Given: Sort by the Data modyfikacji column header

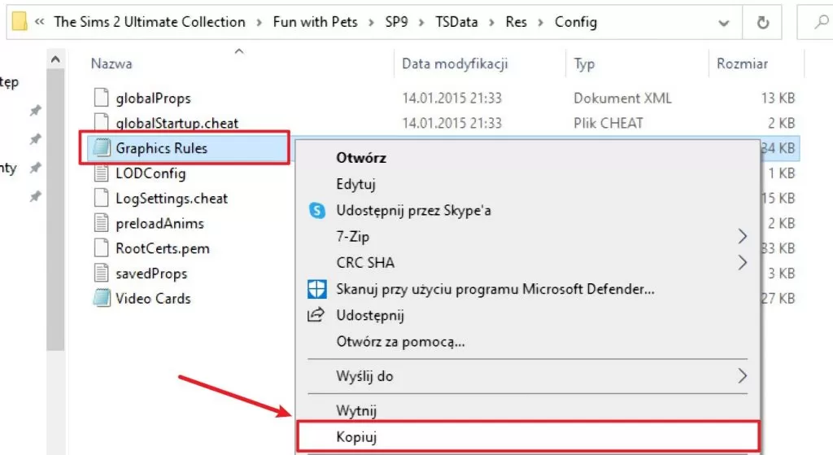Looking at the screenshot, I should 455,63.
